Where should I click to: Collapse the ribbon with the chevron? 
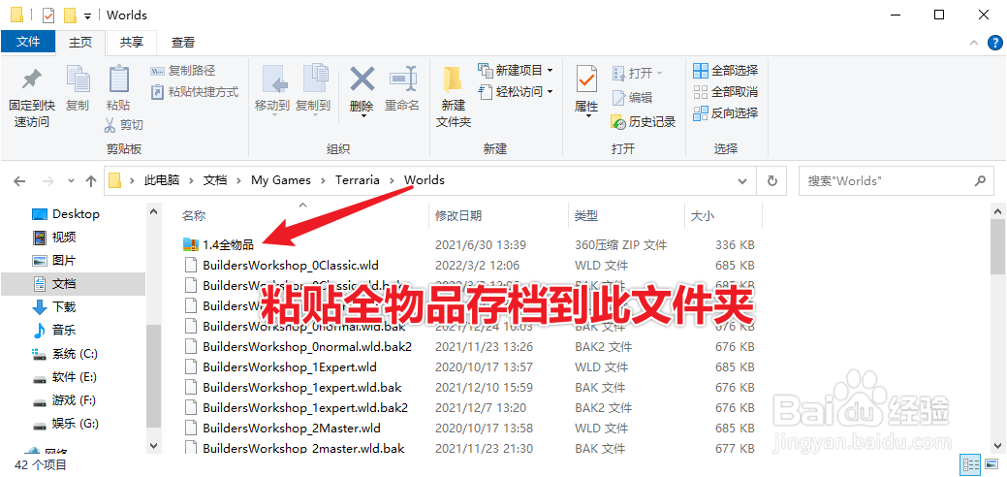coord(975,43)
